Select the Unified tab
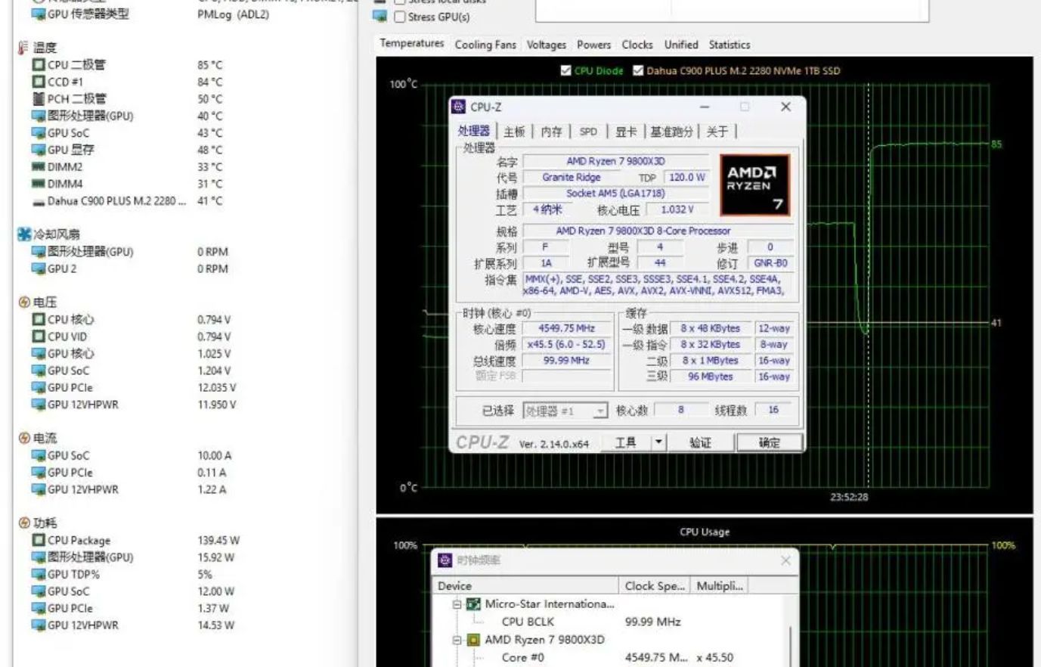Image resolution: width=1041 pixels, height=667 pixels. click(681, 45)
